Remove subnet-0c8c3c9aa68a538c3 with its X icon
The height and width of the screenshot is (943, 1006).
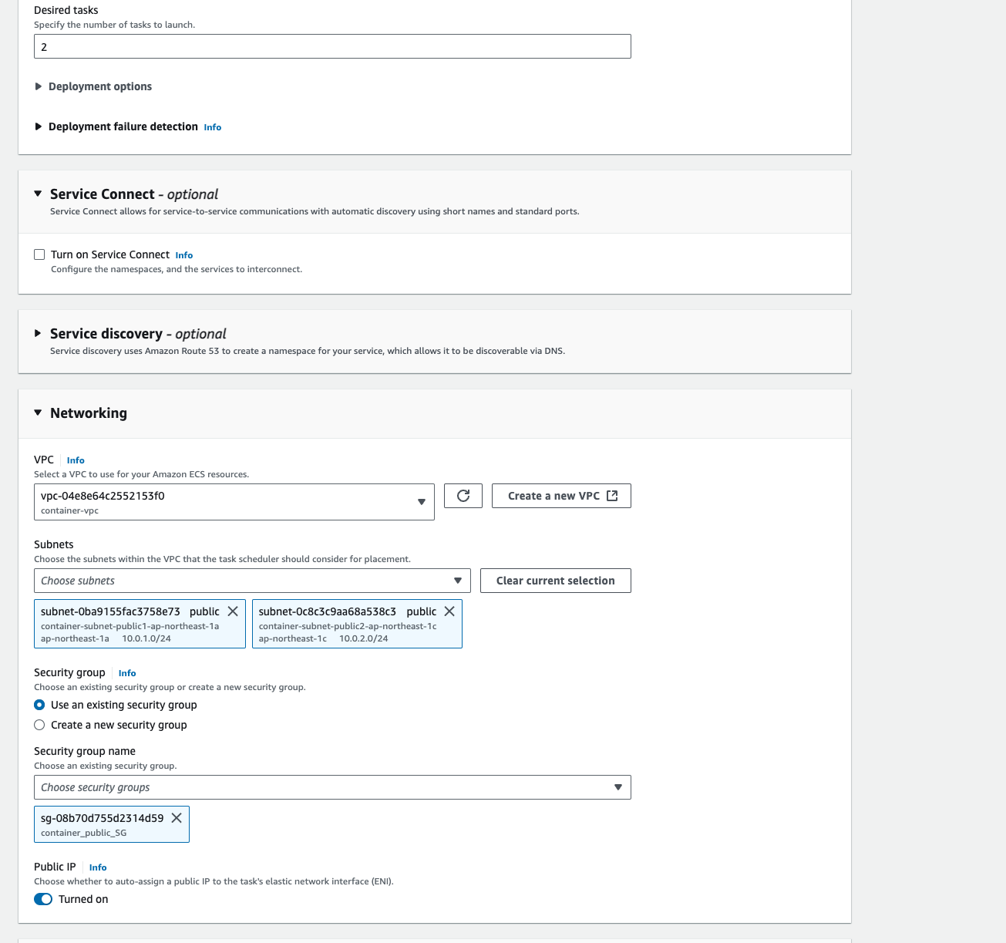[449, 611]
